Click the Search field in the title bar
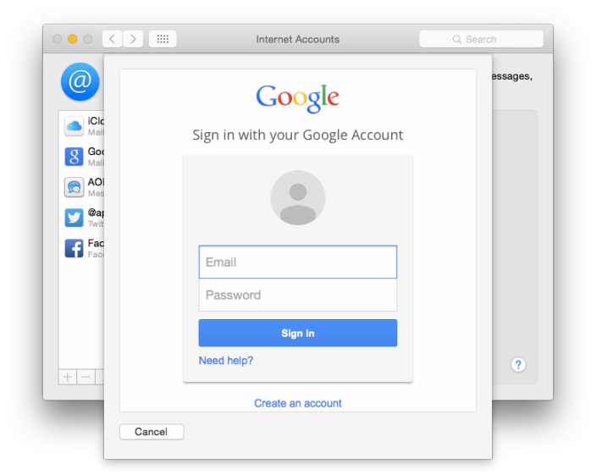The width and height of the screenshot is (596, 475). pyautogui.click(x=481, y=39)
